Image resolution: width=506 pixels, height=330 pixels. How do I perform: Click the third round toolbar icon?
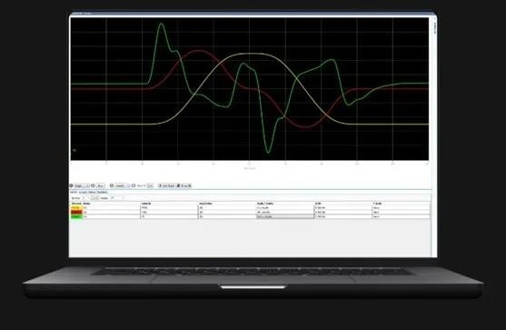(x=112, y=185)
